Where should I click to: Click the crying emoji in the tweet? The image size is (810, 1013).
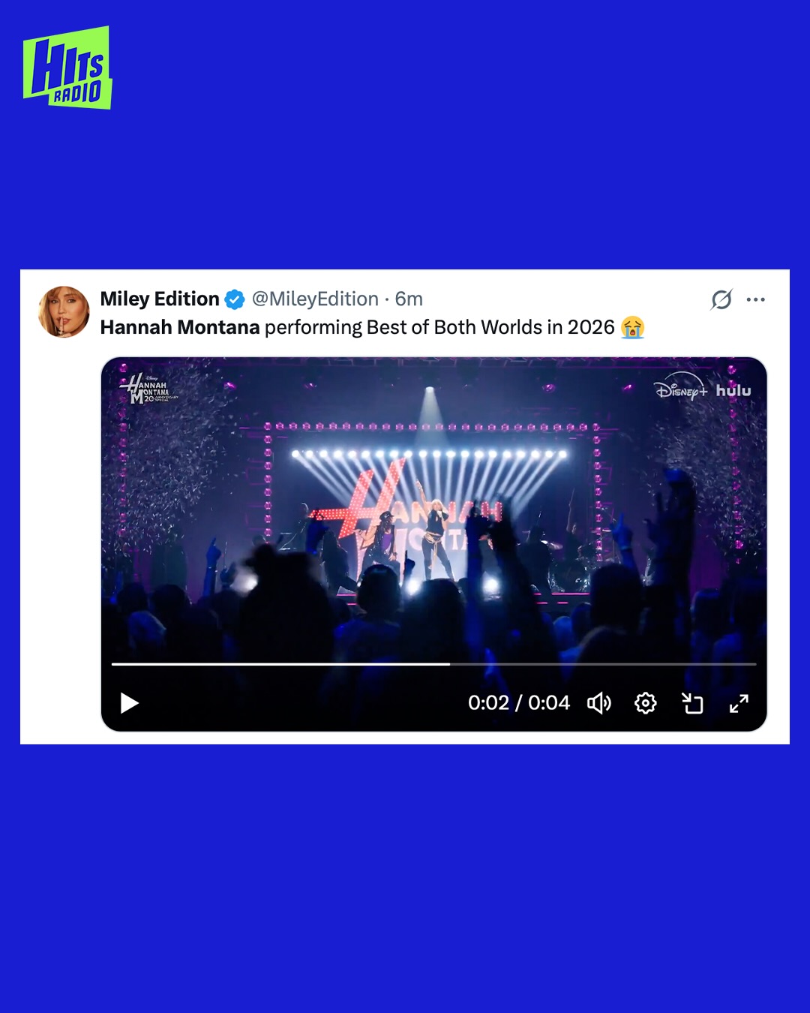[632, 328]
